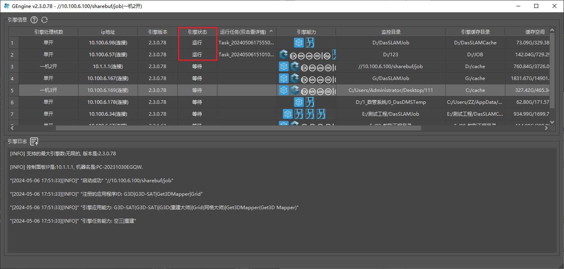This screenshot has width=564, height=269.
Task: Click the Task_20240506151010 running task cell
Action: tap(247, 54)
